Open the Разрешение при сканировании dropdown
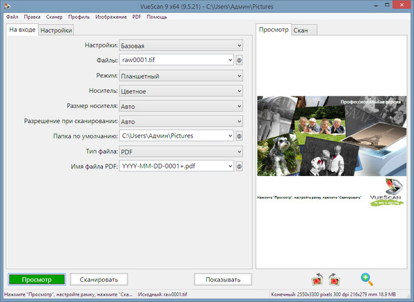 (181, 121)
